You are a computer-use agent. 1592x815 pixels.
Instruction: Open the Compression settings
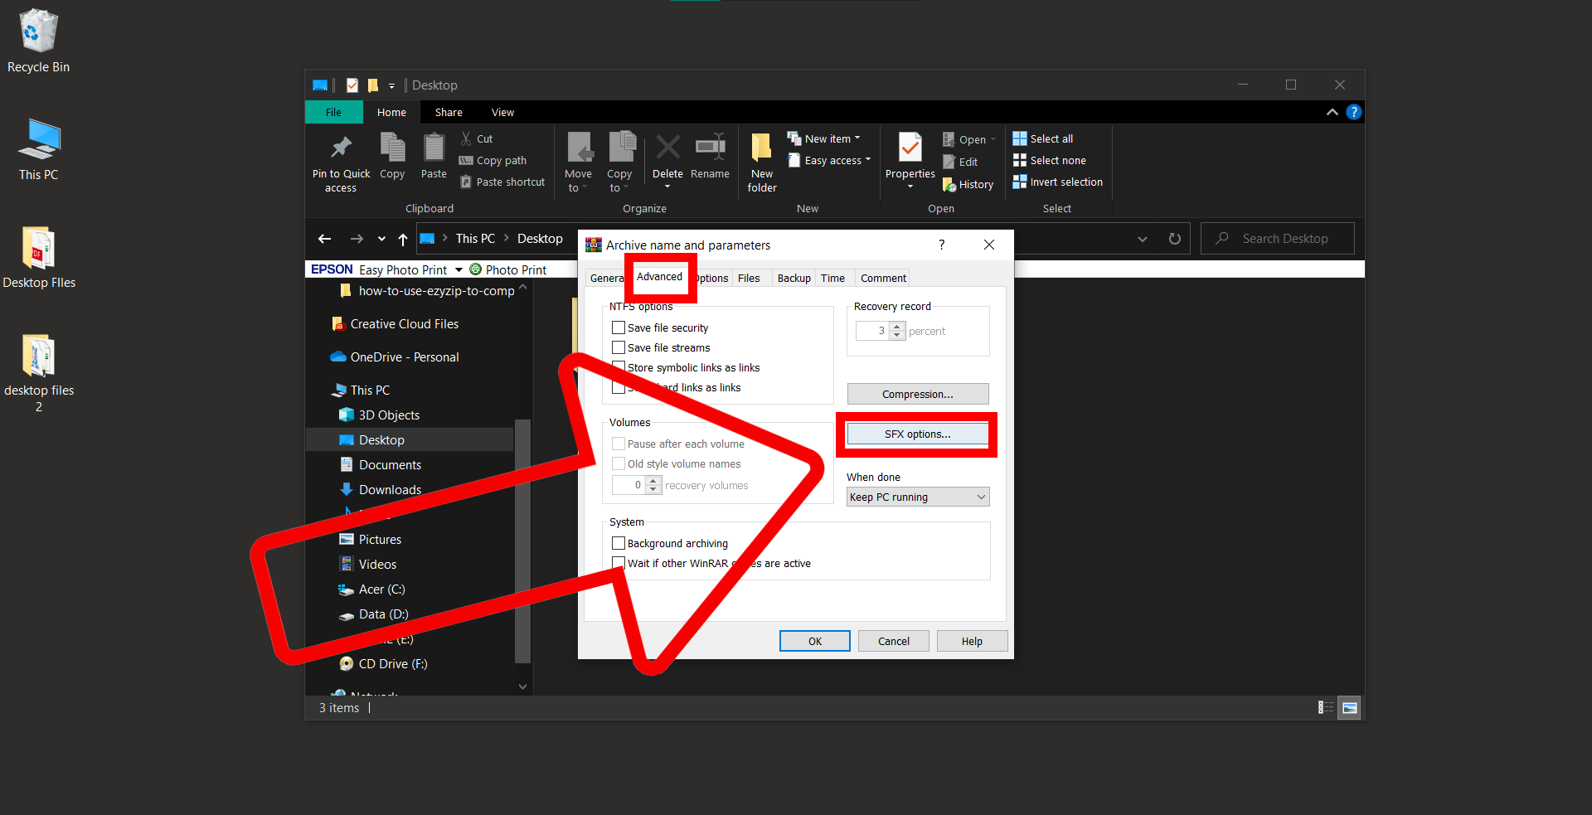[x=917, y=393]
